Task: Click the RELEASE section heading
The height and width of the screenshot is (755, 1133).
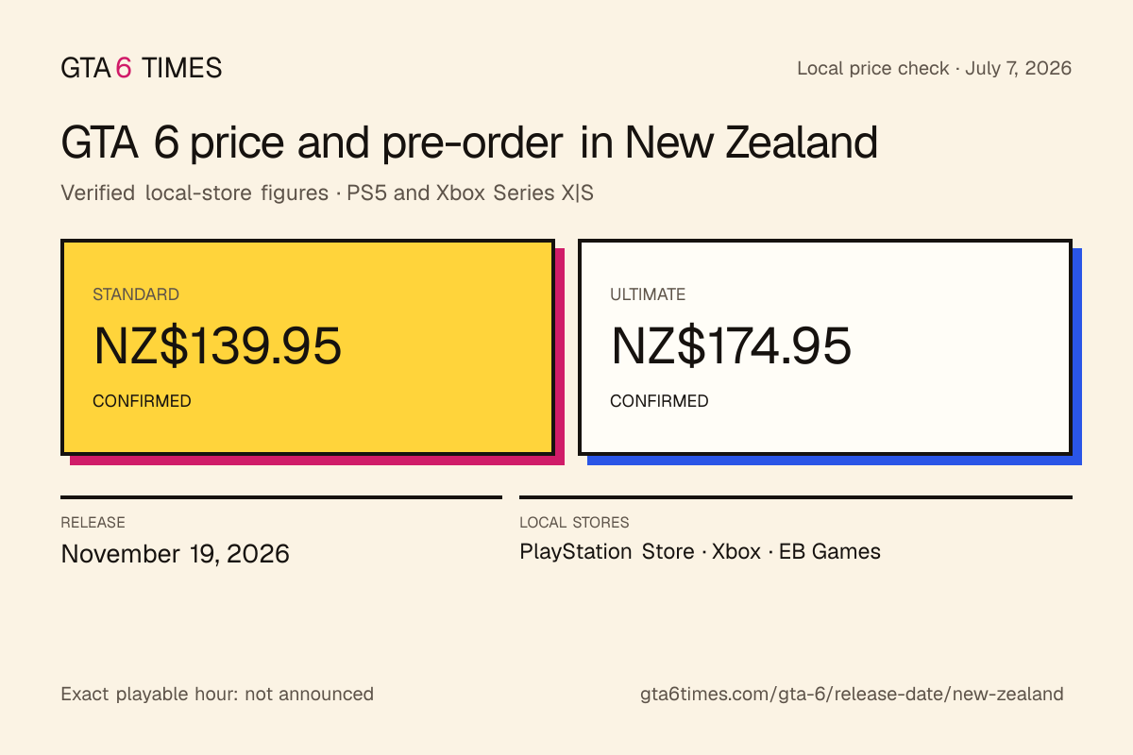Action: 93,523
